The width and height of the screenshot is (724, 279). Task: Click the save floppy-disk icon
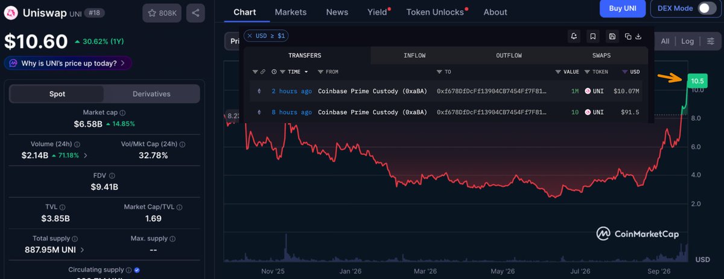pos(612,37)
